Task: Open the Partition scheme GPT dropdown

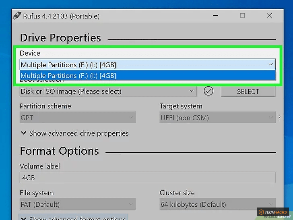Action: 78,118
